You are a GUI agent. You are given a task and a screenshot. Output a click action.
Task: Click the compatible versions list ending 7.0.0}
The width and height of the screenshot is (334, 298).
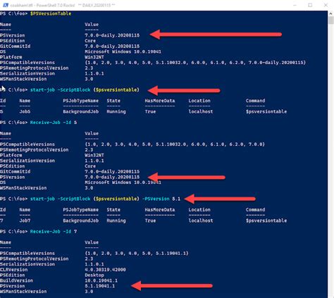pyautogui.click(x=175, y=144)
